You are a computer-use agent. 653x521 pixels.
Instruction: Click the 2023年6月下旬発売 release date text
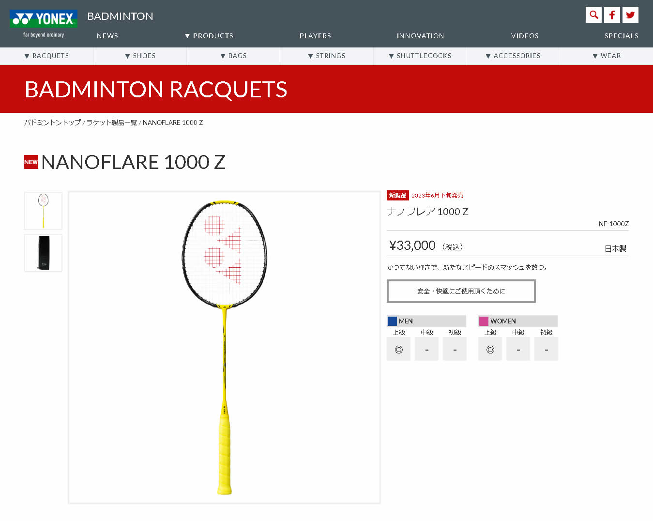(437, 195)
